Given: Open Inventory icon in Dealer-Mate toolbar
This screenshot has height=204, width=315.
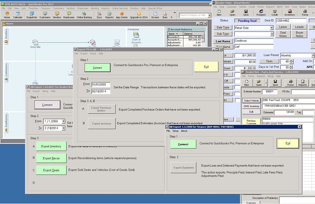Looking at the screenshot, I should click(x=290, y=13).
